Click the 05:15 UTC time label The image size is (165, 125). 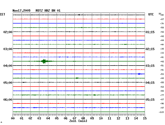[150, 99]
